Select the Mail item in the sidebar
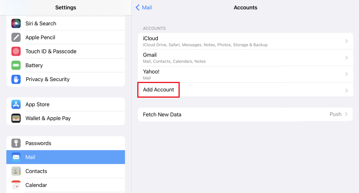 [65, 157]
